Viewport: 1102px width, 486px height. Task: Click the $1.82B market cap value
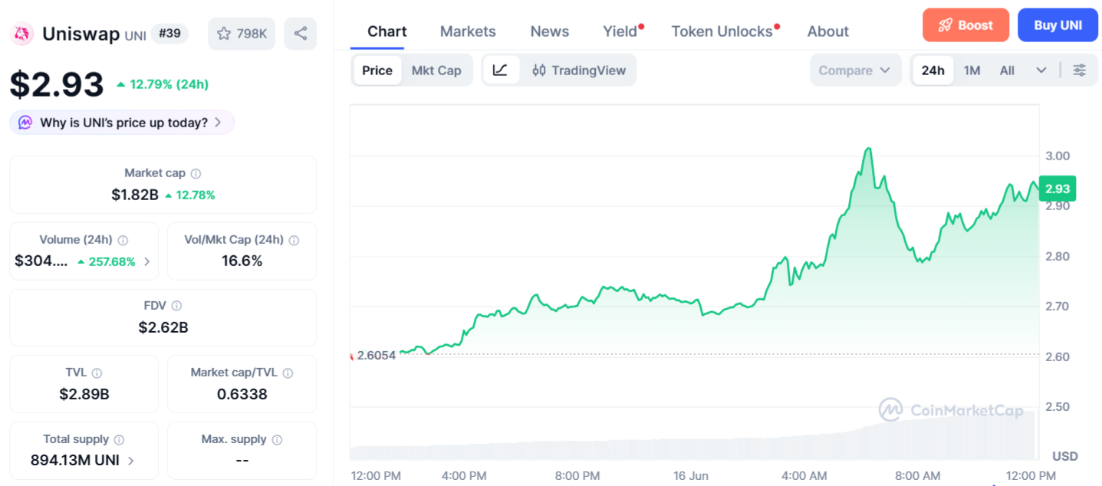coord(135,195)
